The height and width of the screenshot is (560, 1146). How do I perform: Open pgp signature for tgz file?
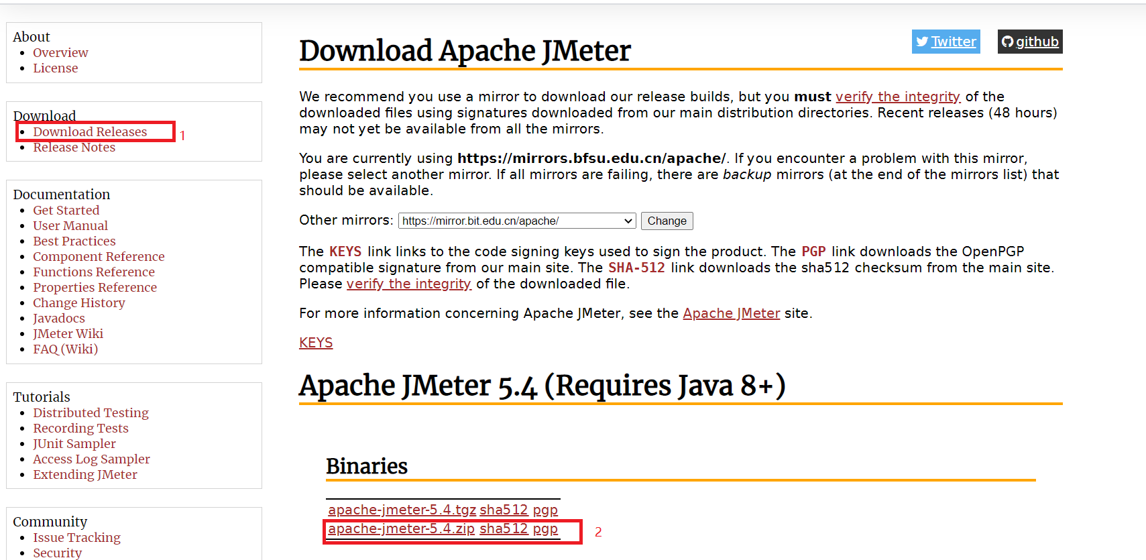click(x=545, y=510)
